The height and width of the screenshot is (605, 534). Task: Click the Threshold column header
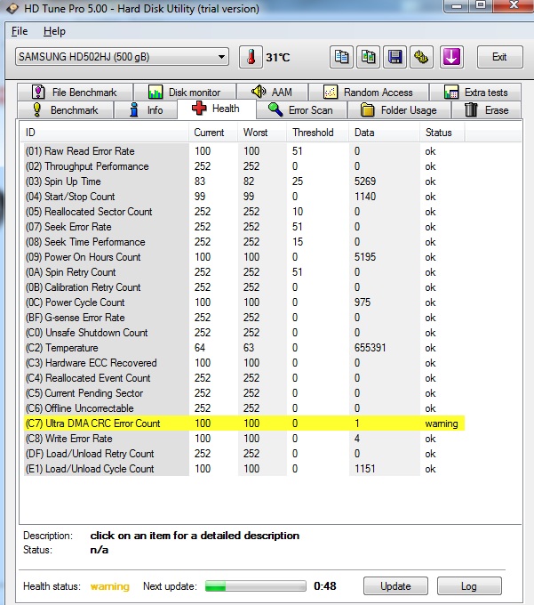click(x=318, y=133)
